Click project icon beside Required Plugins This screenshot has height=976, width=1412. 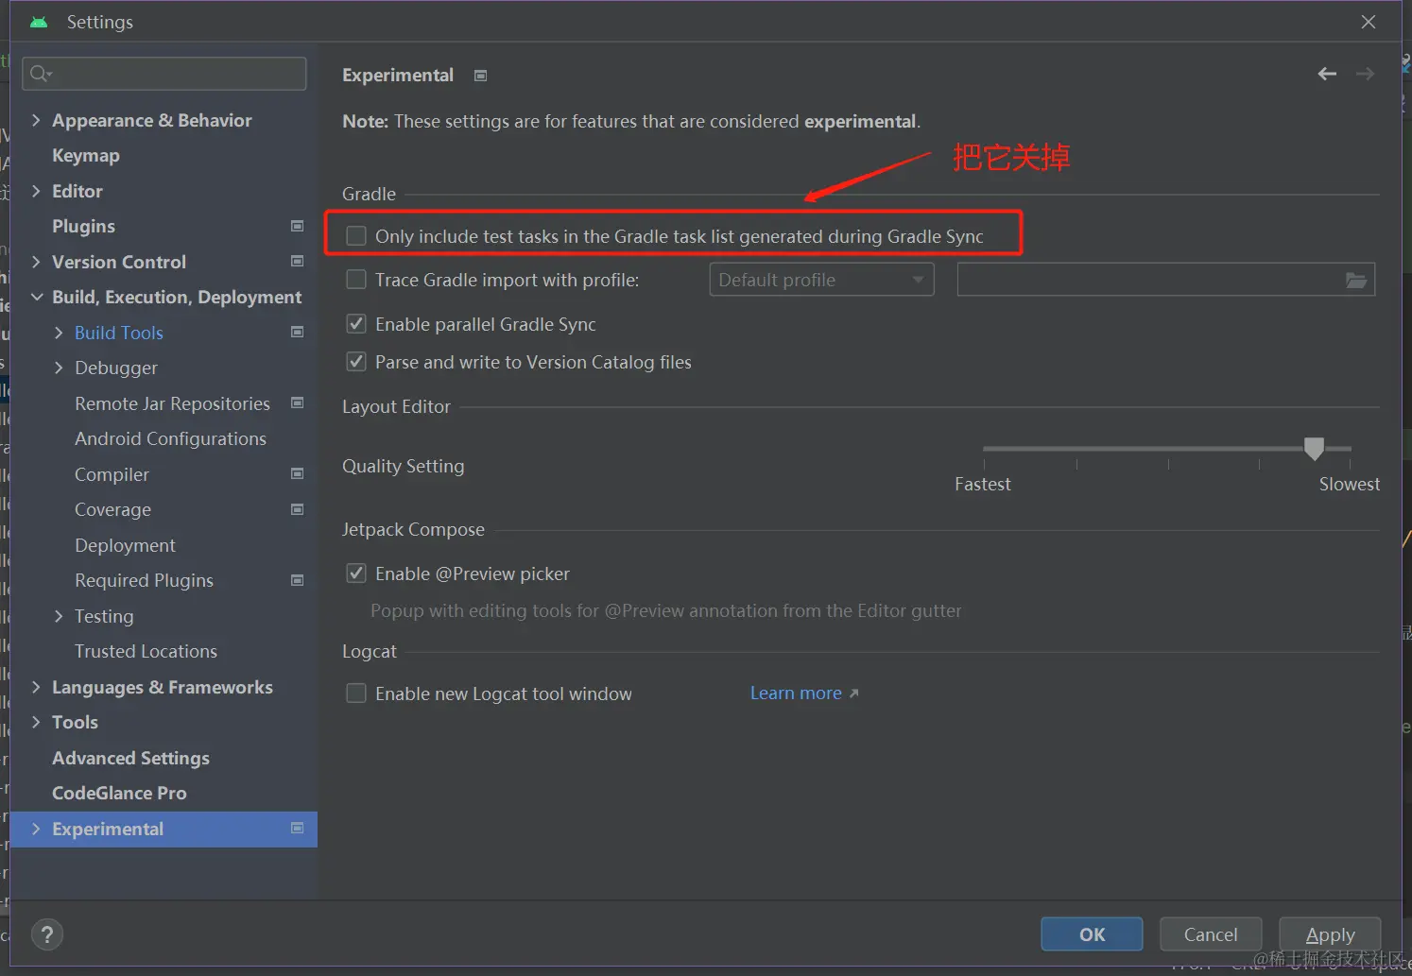coord(297,580)
